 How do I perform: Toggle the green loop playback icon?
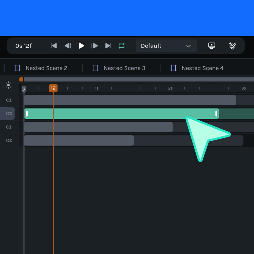point(122,46)
